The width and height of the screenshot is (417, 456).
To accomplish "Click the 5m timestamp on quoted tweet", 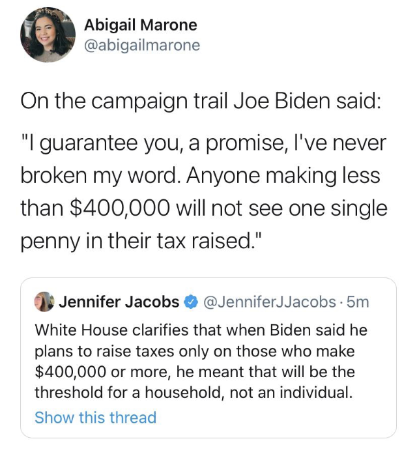I will (x=358, y=302).
